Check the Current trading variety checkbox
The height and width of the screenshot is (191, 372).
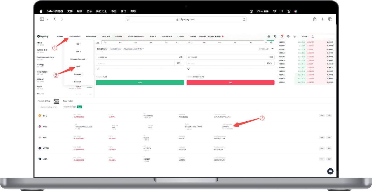(40, 107)
